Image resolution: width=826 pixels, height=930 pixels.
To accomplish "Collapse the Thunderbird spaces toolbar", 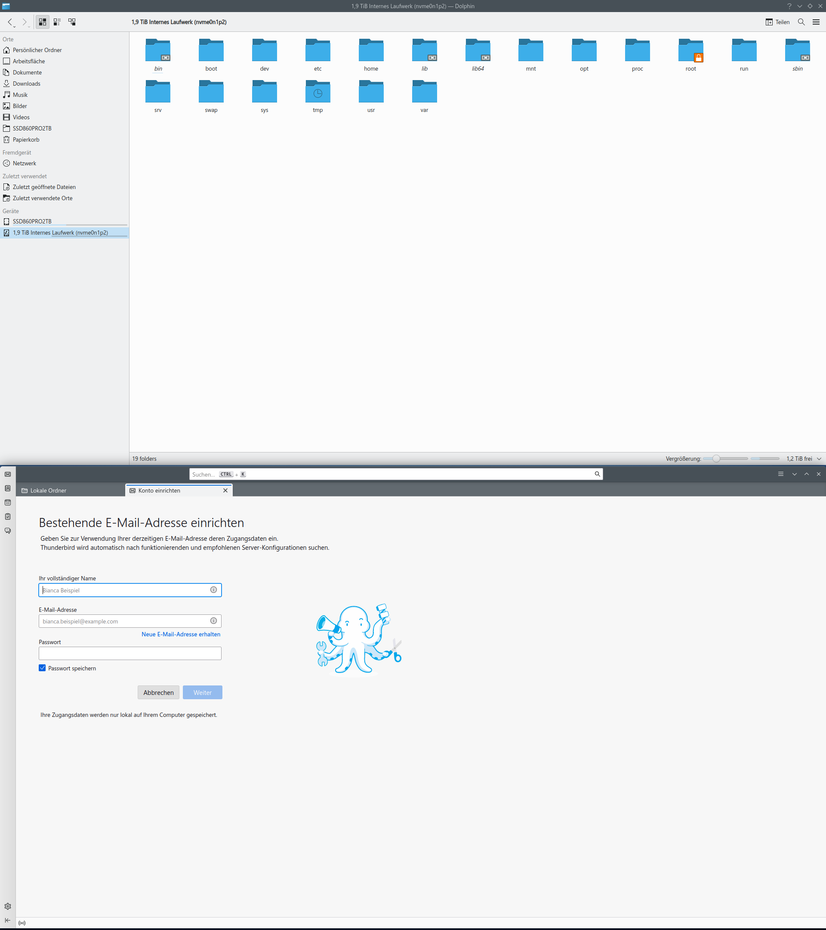I will pyautogui.click(x=8, y=921).
